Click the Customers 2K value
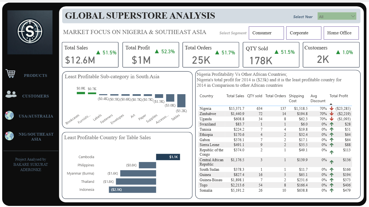This screenshot has width=369, height=207. point(323,59)
